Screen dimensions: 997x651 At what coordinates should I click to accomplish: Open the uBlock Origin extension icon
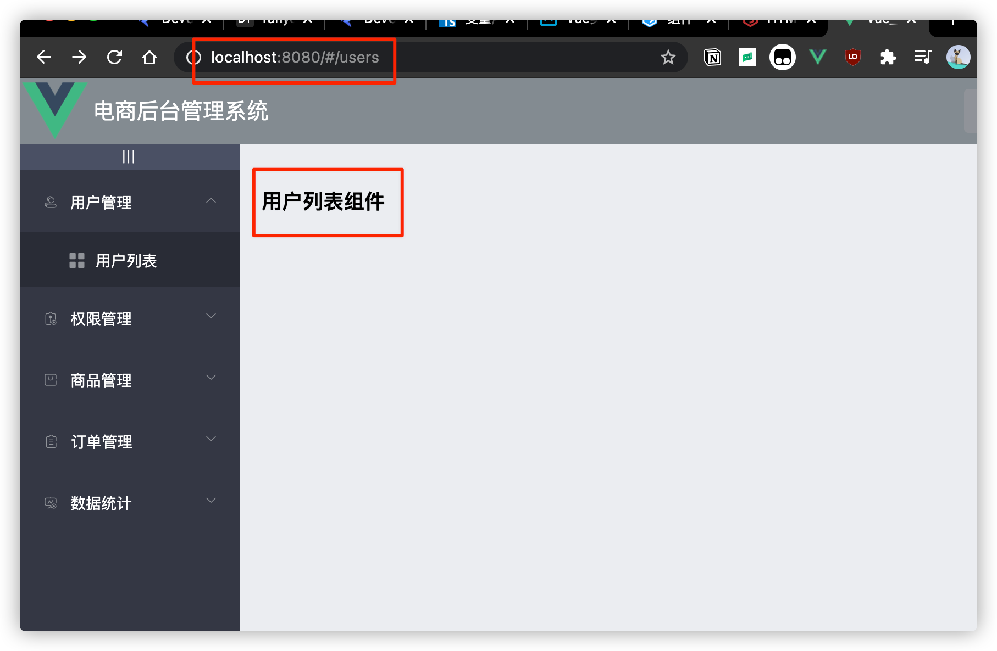click(853, 57)
